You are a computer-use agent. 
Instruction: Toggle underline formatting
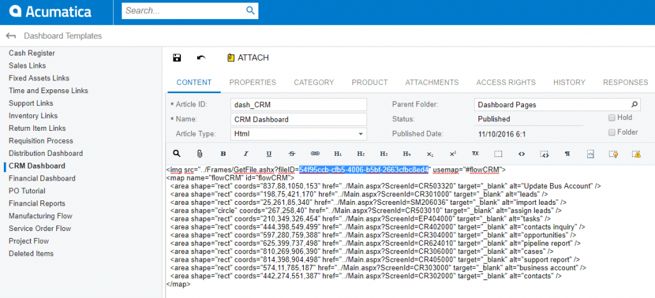pos(269,154)
